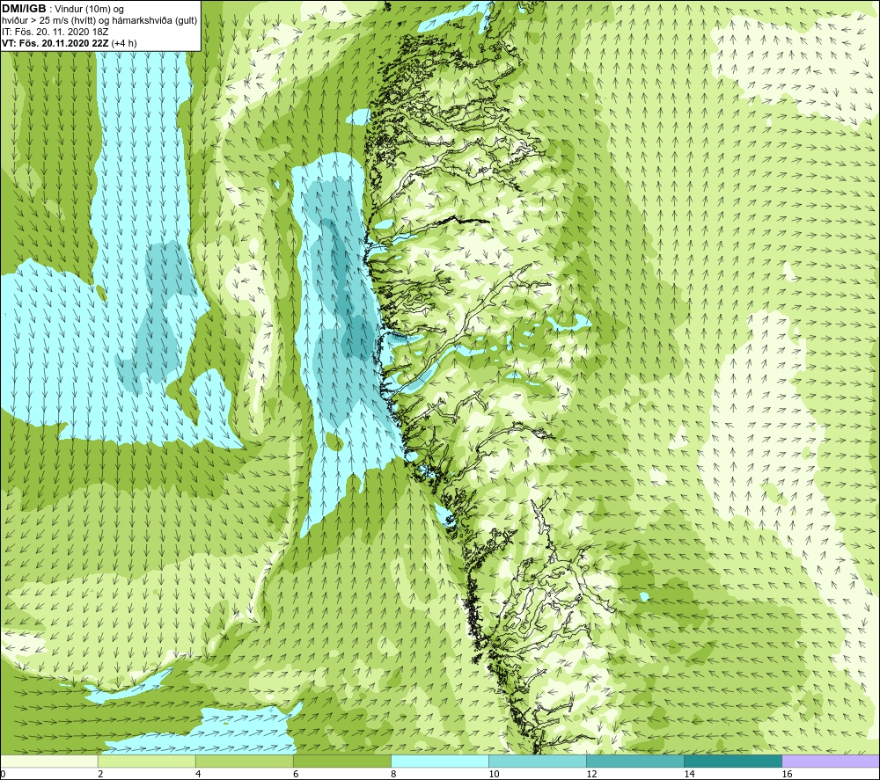Screen dimensions: 880x780
Task: Click the medium green 4–6 m/s legend swatch
Action: click(245, 761)
